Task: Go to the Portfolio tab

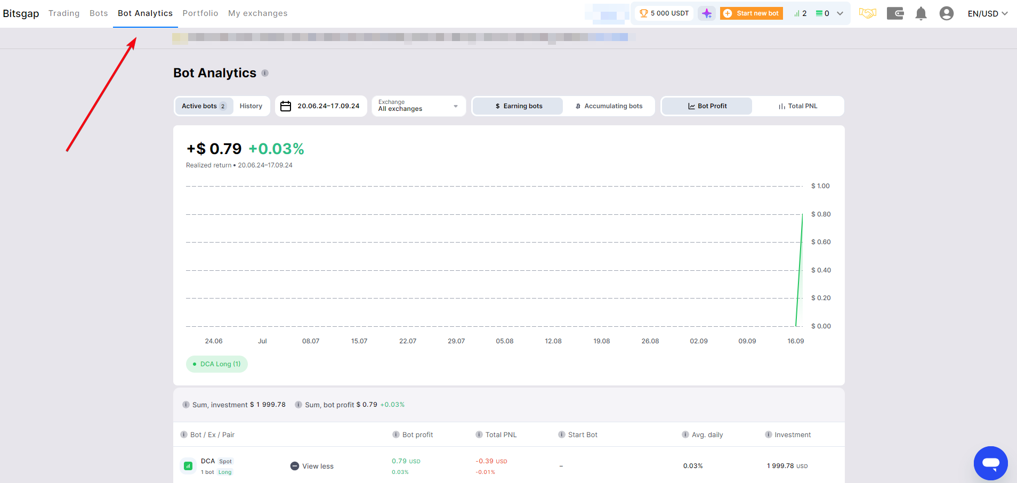Action: pos(200,13)
